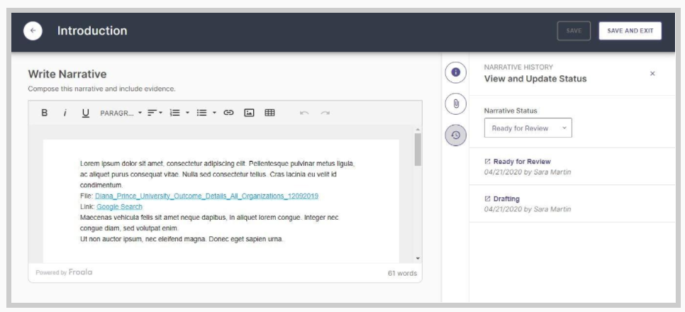Screen dimensions: 685x312
Task: Open the bullet list style arrow
Action: [214, 113]
